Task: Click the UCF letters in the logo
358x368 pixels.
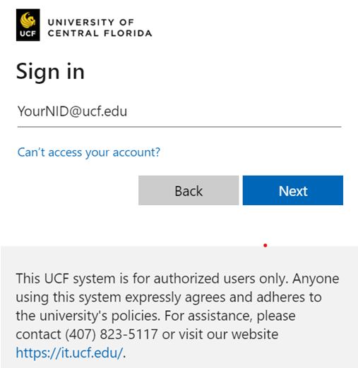Action: pos(28,34)
